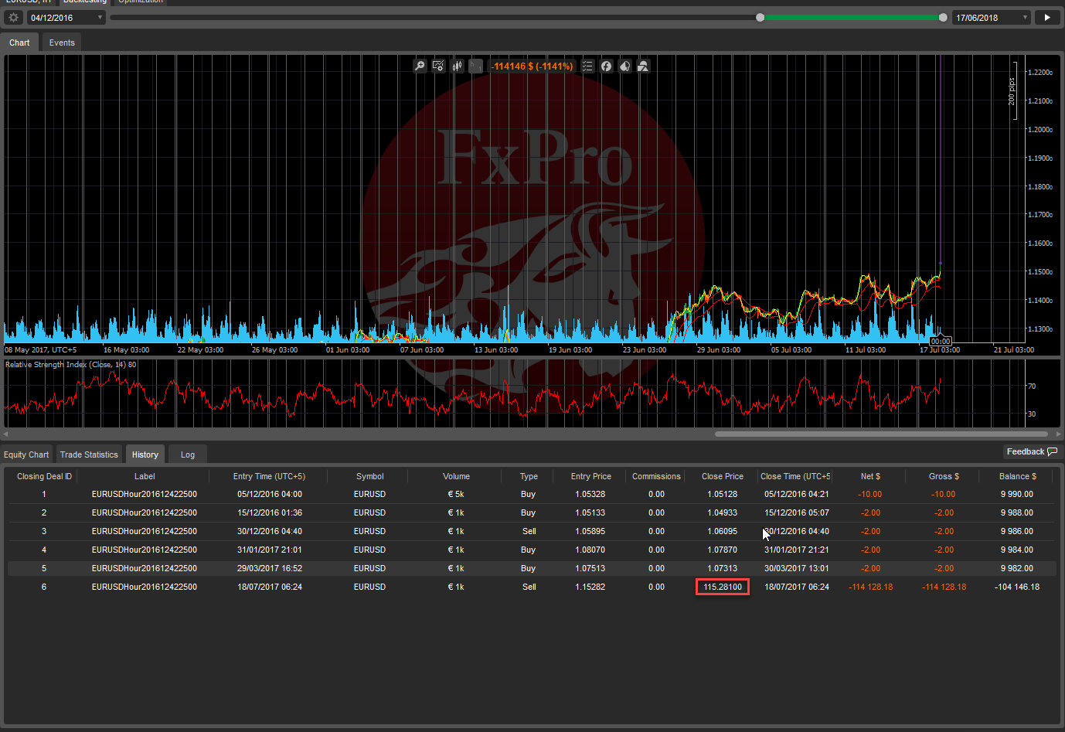Click the chart's horizontal scrollbar thumb
Viewport: 1065px width, 732px height.
[881, 434]
